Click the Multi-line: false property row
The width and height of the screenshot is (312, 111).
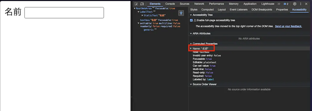point(202,69)
